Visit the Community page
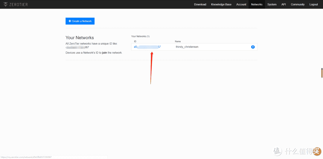This screenshot has height=159, width=323. [x=298, y=4]
